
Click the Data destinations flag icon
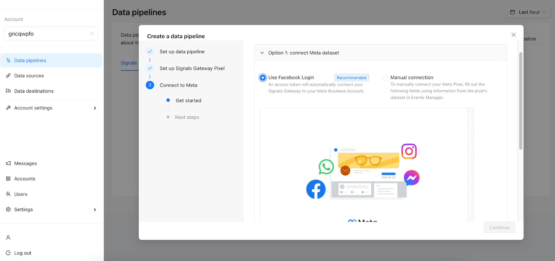click(x=8, y=91)
